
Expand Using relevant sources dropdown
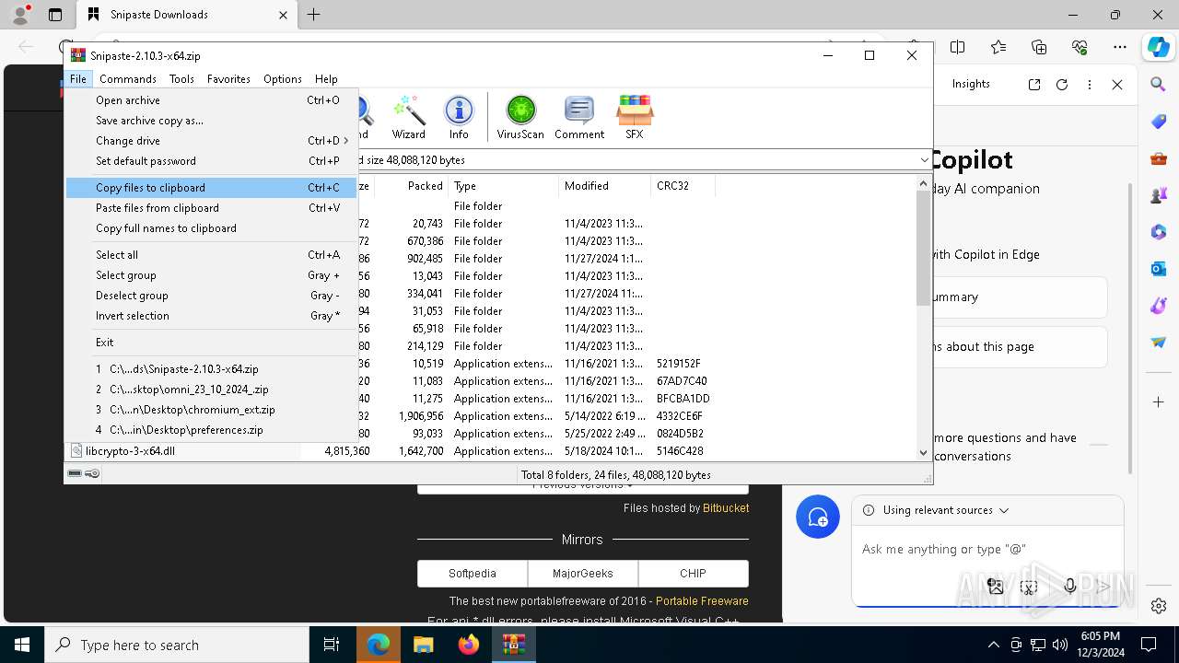point(1004,510)
